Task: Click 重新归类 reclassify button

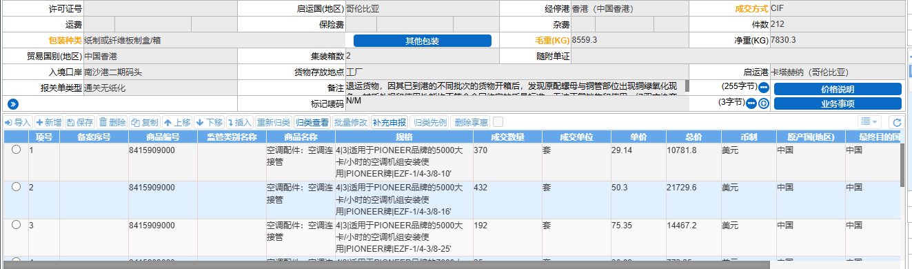Action: (274, 122)
